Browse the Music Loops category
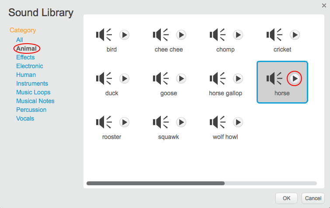Image resolution: width=330 pixels, height=208 pixels. click(x=33, y=92)
